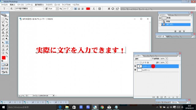Left align the text

click(75, 9)
